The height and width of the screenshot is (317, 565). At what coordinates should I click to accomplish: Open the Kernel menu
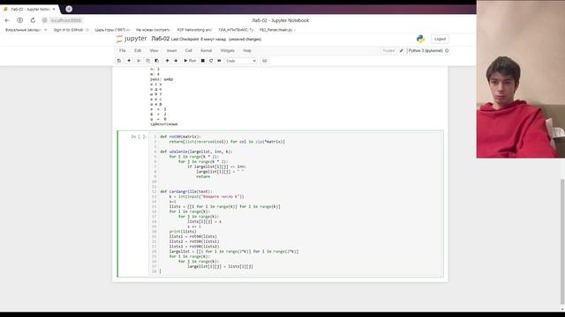(x=206, y=51)
